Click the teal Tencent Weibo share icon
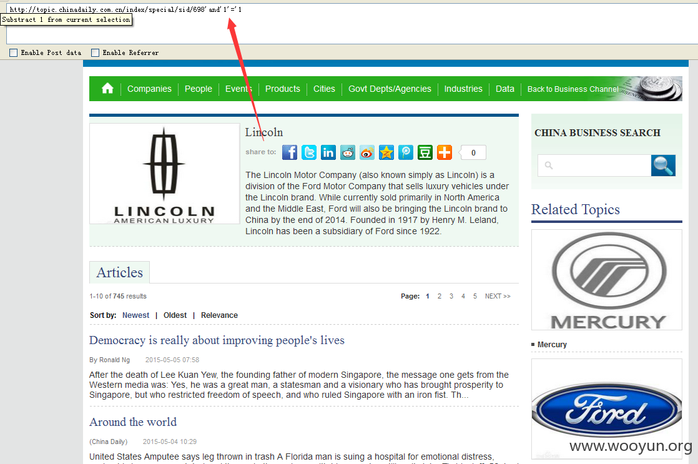 click(x=406, y=152)
